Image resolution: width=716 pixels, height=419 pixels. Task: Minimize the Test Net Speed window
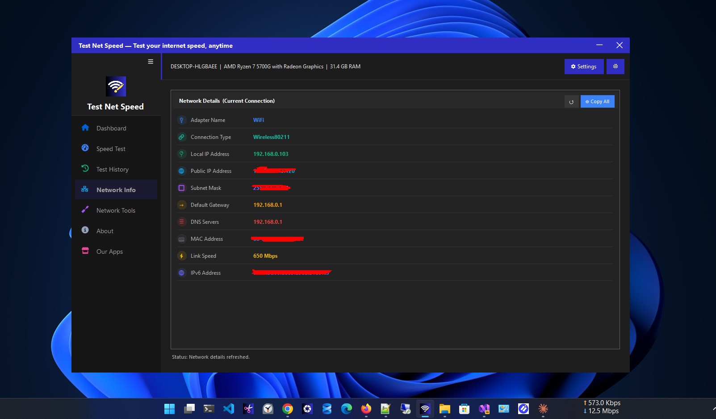point(599,45)
